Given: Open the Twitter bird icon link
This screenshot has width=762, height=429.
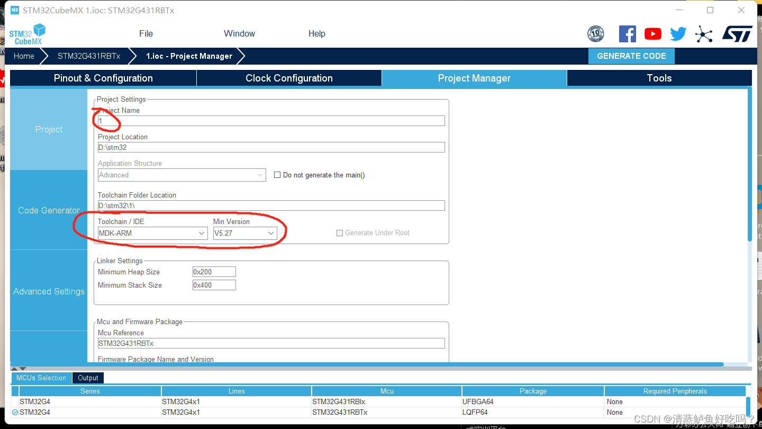Looking at the screenshot, I should tap(678, 34).
